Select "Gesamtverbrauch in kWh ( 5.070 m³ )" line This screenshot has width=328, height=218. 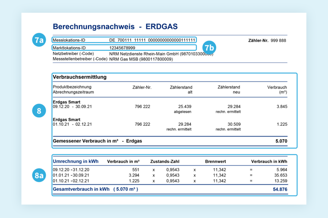(95, 189)
